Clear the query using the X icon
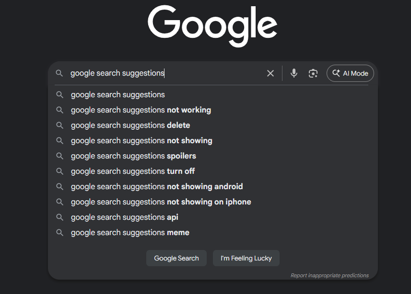The image size is (411, 294). (270, 73)
